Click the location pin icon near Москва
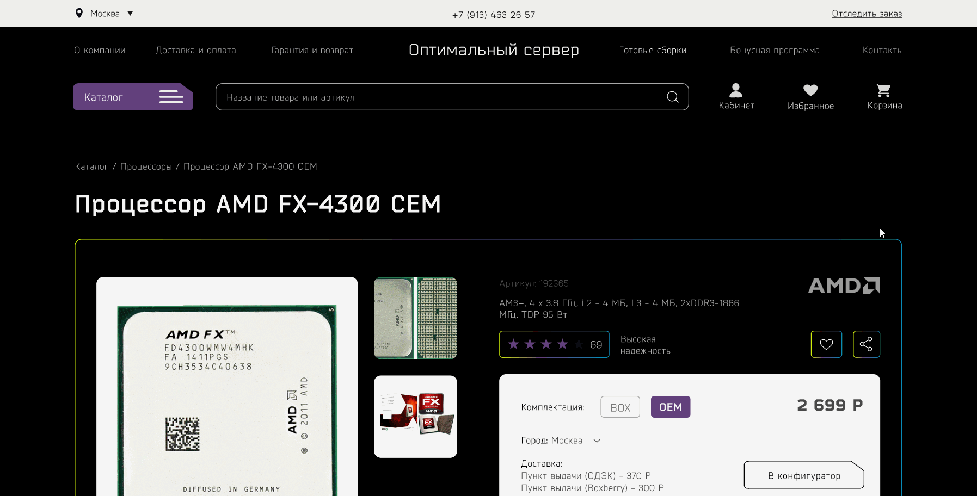 click(79, 14)
